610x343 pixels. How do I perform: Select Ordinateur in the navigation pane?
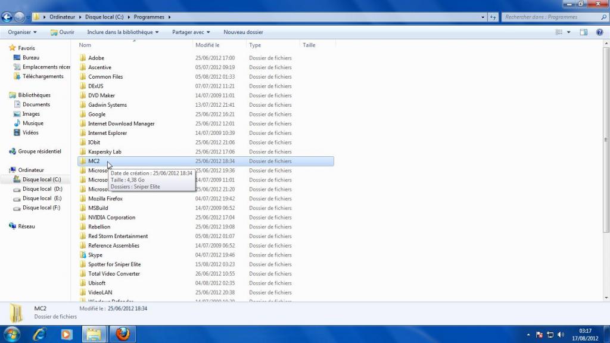pyautogui.click(x=31, y=170)
